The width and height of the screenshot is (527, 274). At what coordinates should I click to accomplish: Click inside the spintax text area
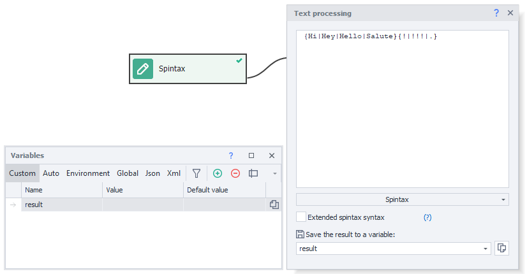pyautogui.click(x=402, y=115)
